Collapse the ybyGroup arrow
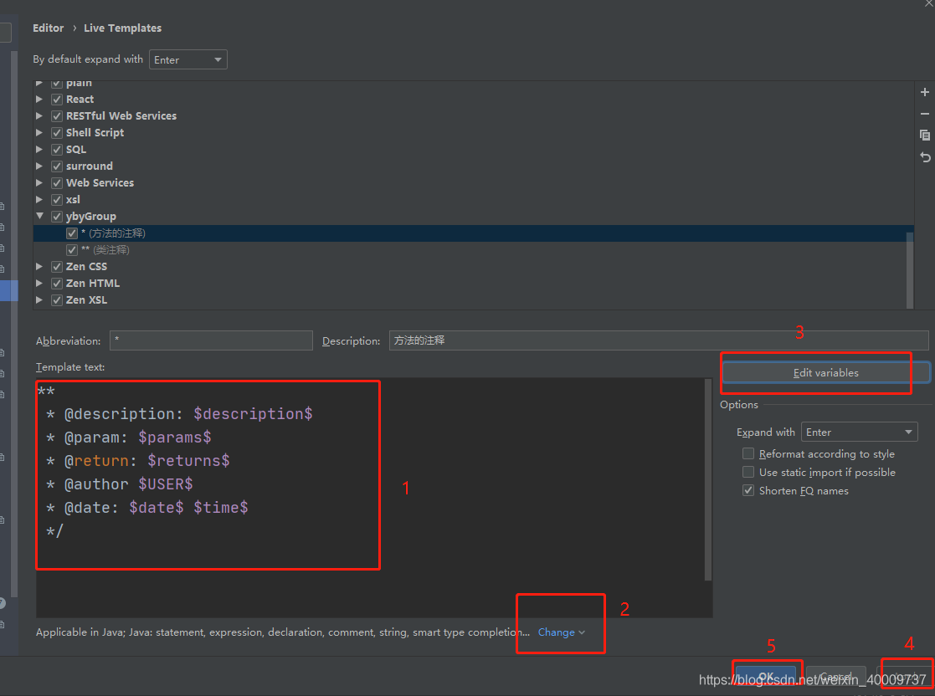The height and width of the screenshot is (696, 935). 39,216
